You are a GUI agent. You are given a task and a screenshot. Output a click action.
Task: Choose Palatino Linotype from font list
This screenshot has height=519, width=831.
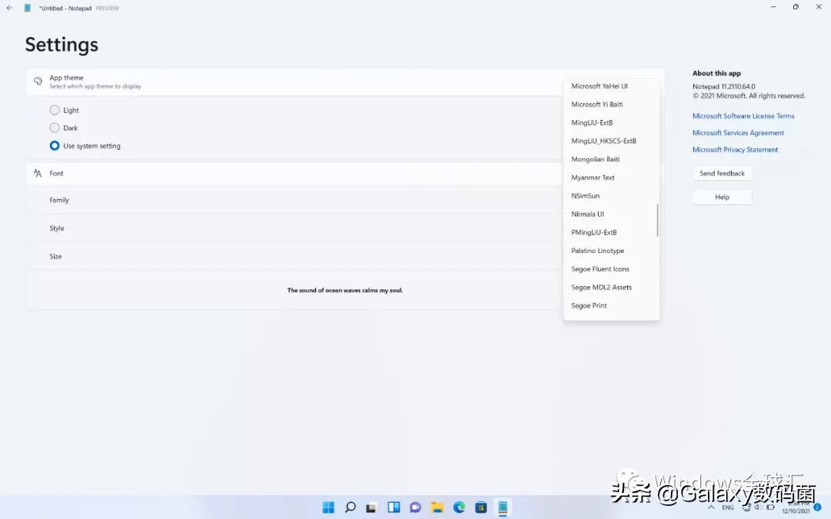click(x=598, y=251)
